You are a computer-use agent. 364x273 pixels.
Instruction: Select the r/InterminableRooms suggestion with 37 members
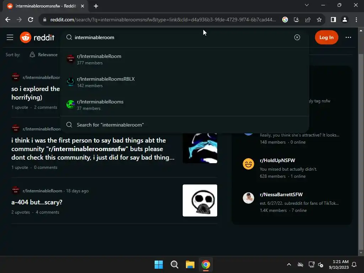184,105
